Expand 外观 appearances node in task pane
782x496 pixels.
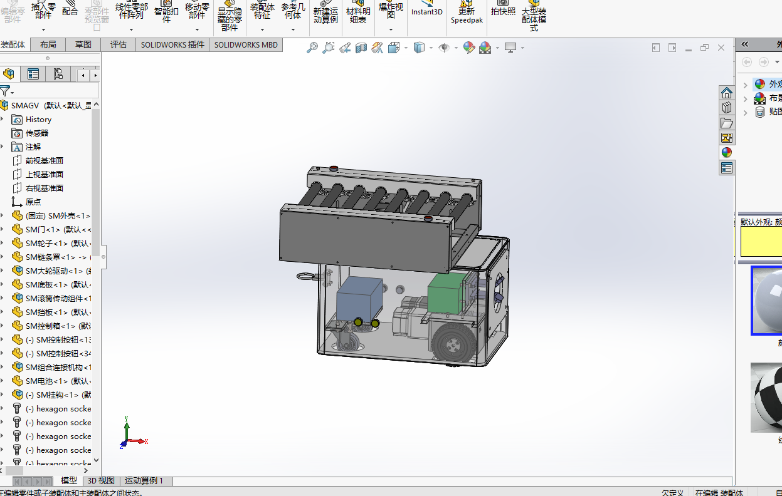[x=745, y=84]
